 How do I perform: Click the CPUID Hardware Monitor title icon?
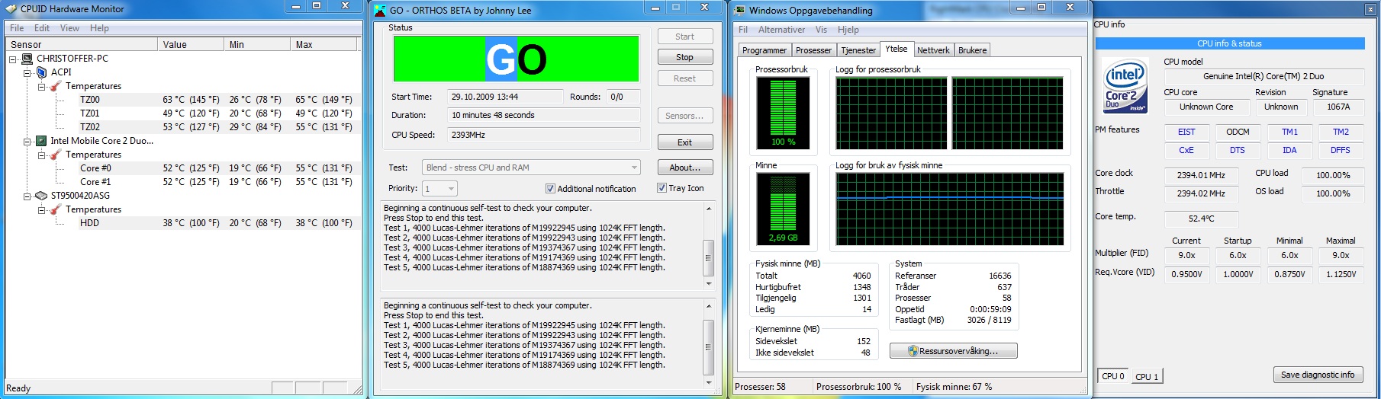(x=12, y=9)
